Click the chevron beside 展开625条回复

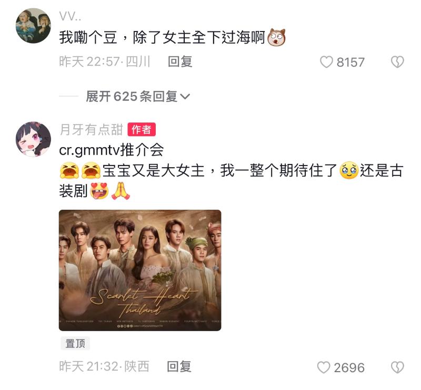[185, 96]
